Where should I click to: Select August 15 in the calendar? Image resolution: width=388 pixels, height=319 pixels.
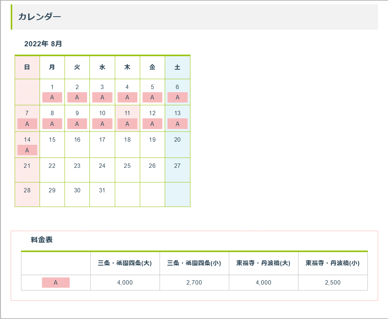pos(52,140)
